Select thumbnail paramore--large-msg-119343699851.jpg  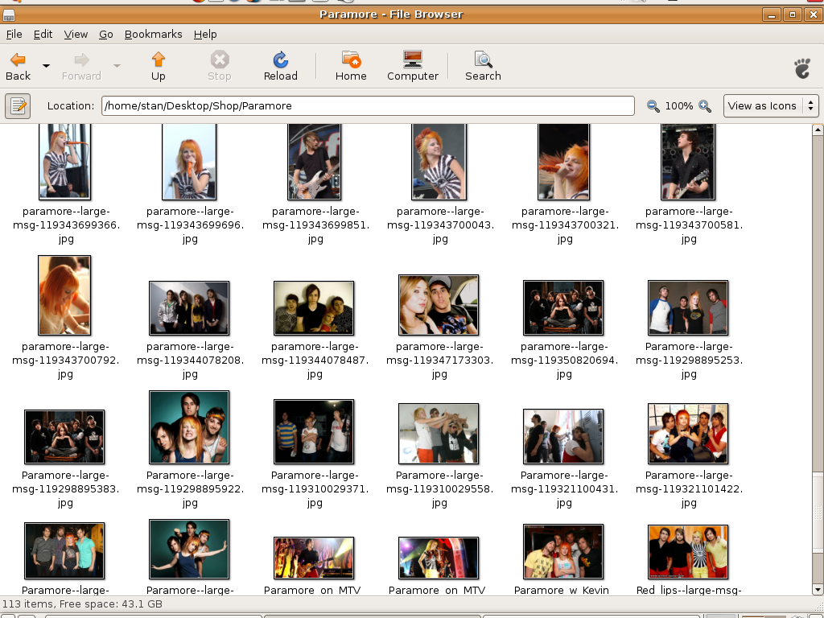pyautogui.click(x=314, y=162)
